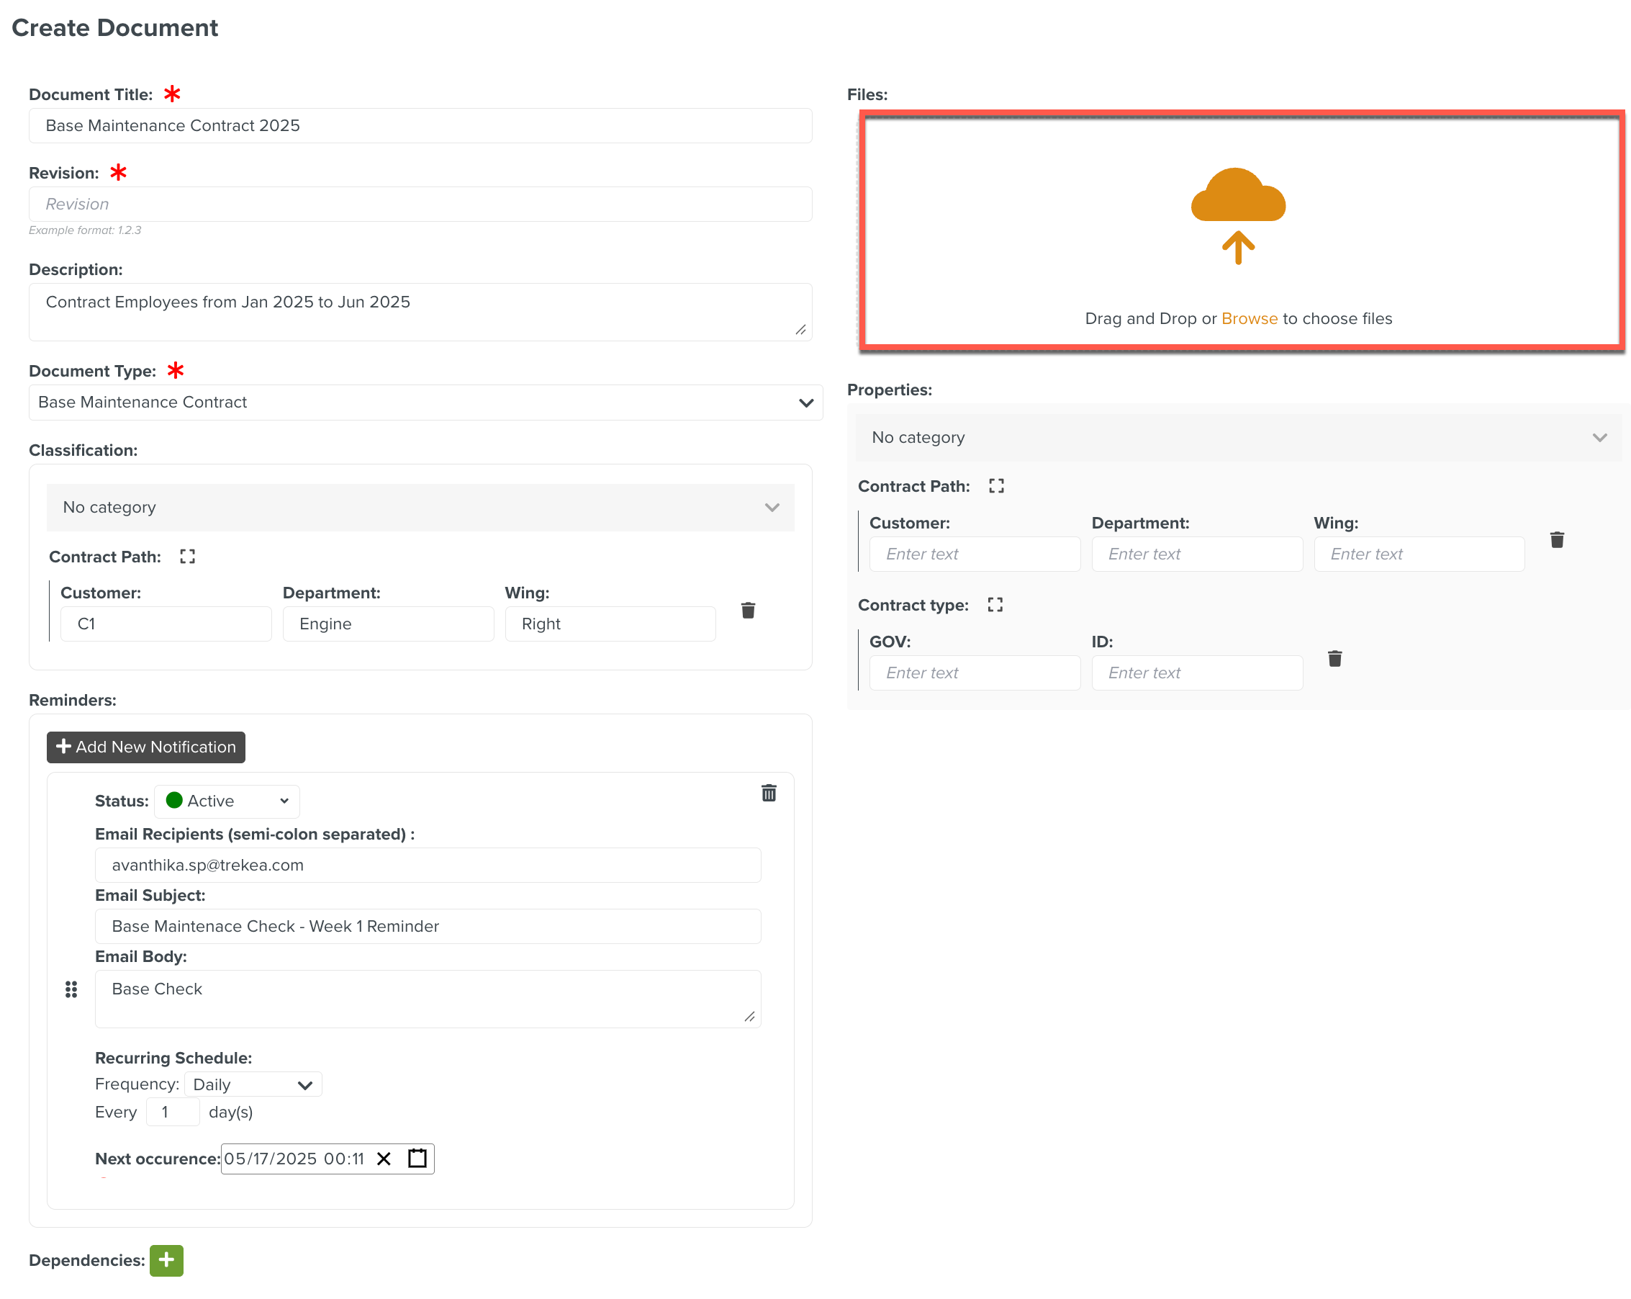Click the Browse link to choose files

(1249, 319)
